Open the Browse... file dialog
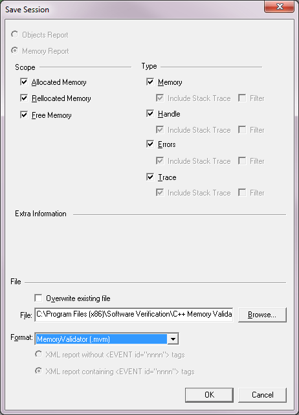The height and width of the screenshot is (415, 299). [x=262, y=315]
